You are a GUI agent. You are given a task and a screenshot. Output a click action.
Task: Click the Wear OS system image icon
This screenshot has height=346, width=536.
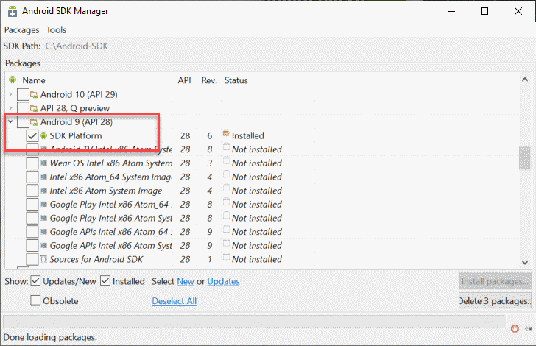[43, 163]
